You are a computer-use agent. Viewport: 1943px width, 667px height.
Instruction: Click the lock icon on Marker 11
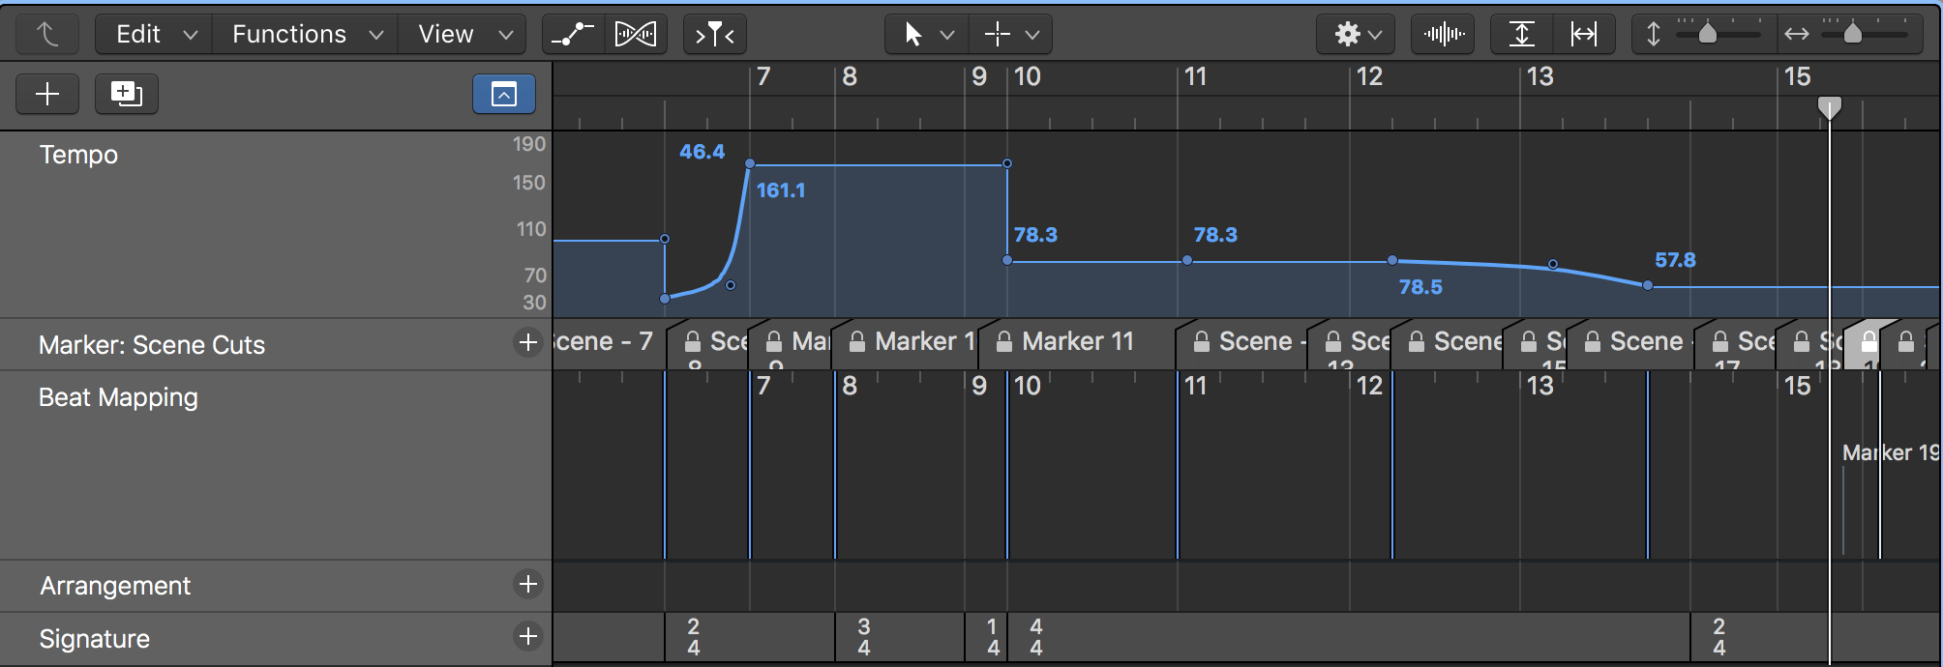click(1004, 342)
